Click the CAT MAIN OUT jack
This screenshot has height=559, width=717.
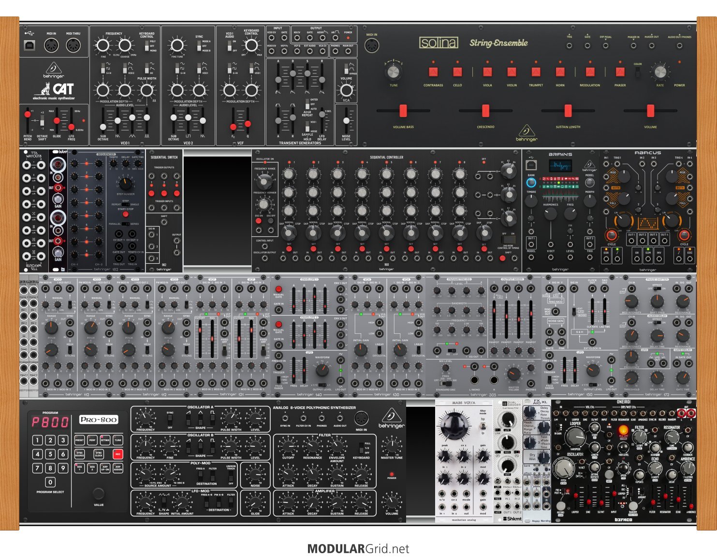348,52
